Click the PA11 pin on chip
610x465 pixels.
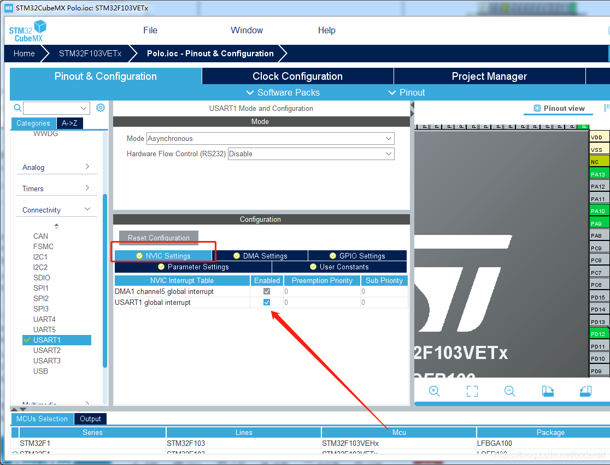click(x=599, y=199)
